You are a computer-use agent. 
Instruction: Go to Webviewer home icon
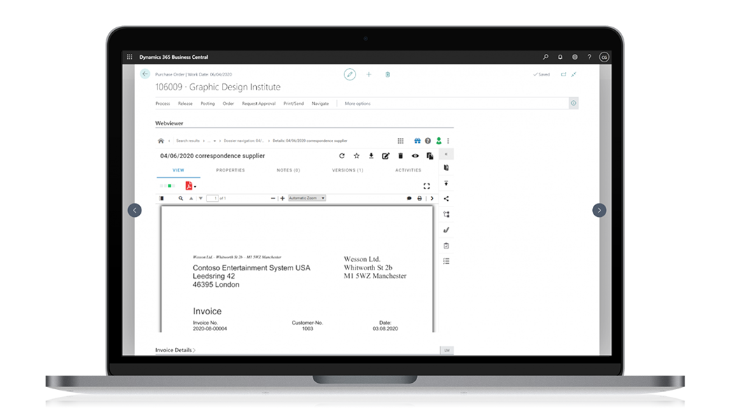click(160, 141)
